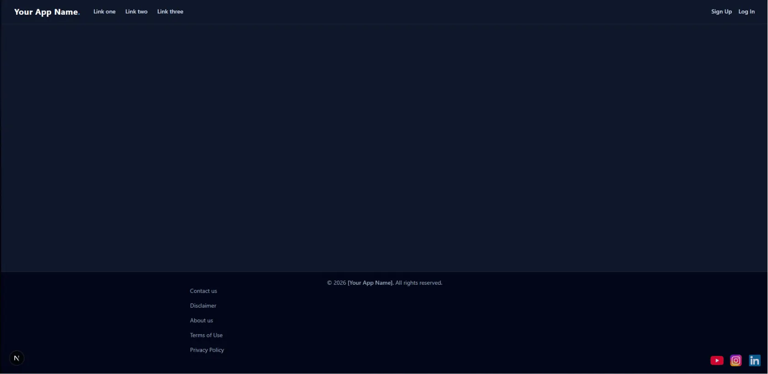Image resolution: width=768 pixels, height=374 pixels.
Task: Open Link three in navbar
Action: tap(170, 12)
